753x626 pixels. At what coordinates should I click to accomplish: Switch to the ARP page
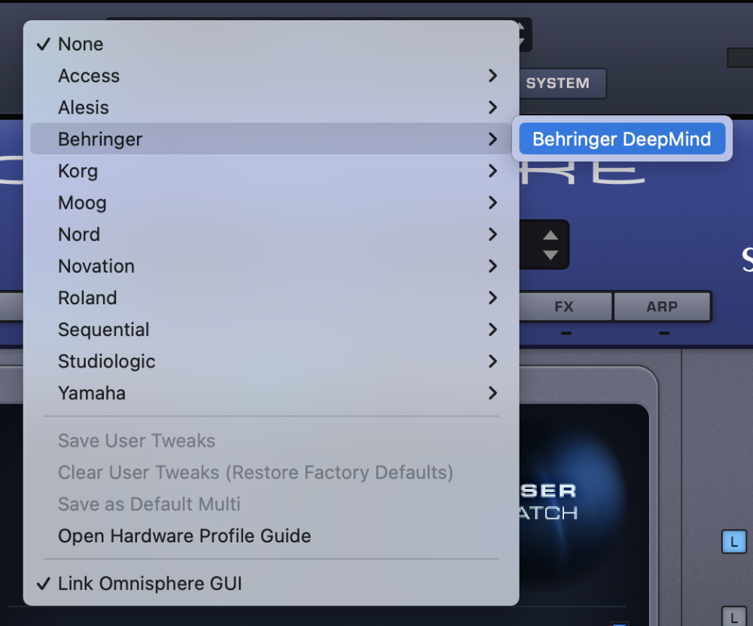662,307
